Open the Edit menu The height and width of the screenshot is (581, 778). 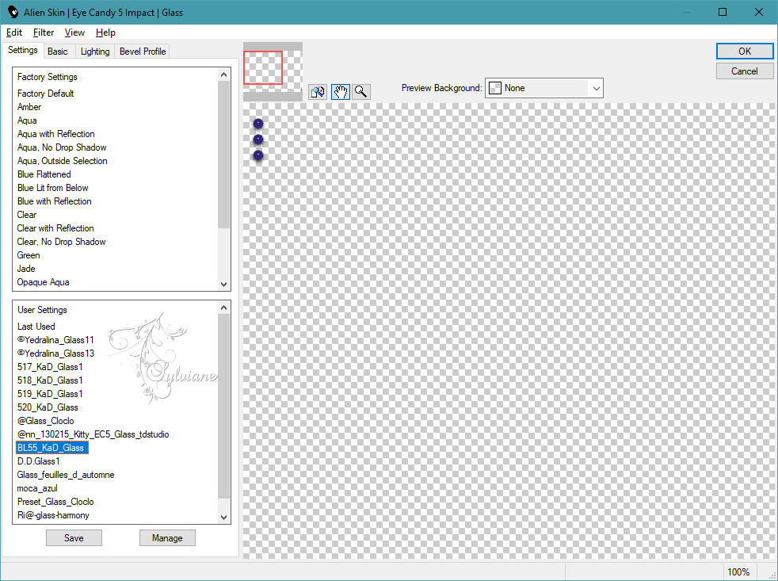point(14,32)
